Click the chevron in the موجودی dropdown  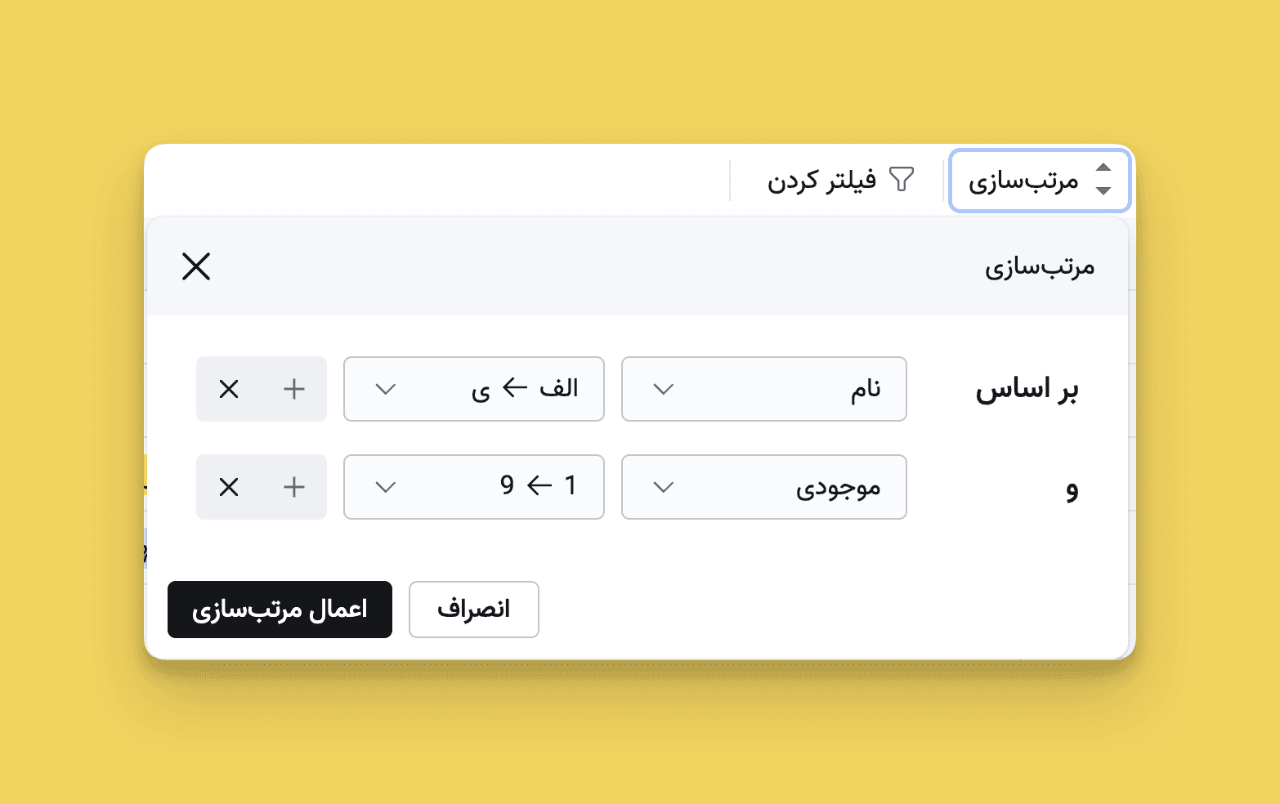click(664, 487)
